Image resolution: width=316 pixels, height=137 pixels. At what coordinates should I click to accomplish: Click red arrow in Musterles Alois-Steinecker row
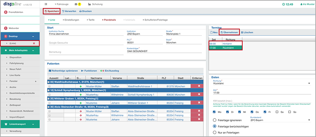[81, 120]
